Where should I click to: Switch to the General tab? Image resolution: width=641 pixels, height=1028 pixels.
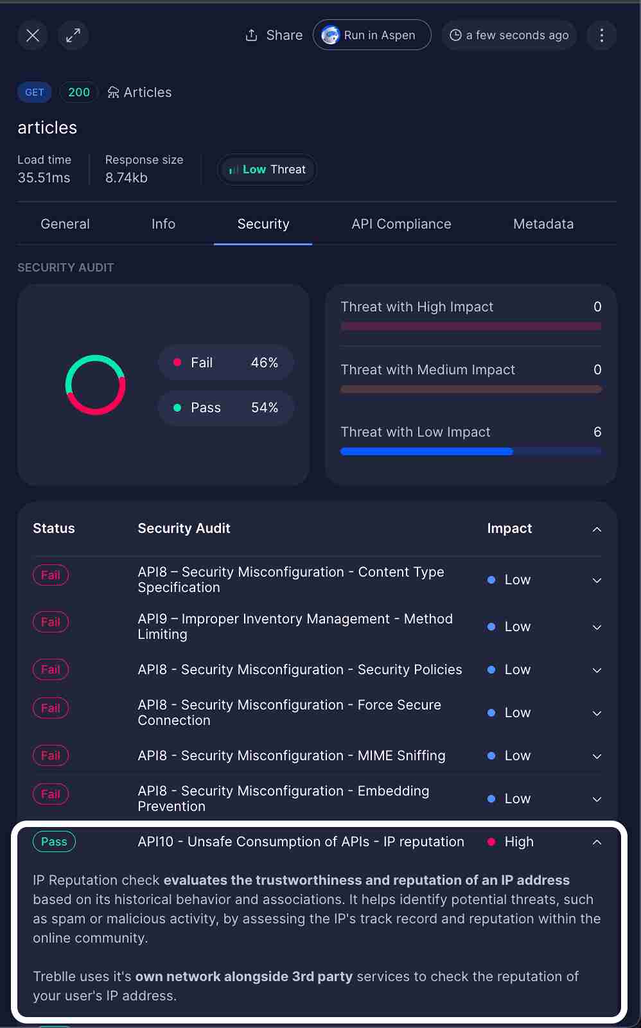pyautogui.click(x=65, y=224)
